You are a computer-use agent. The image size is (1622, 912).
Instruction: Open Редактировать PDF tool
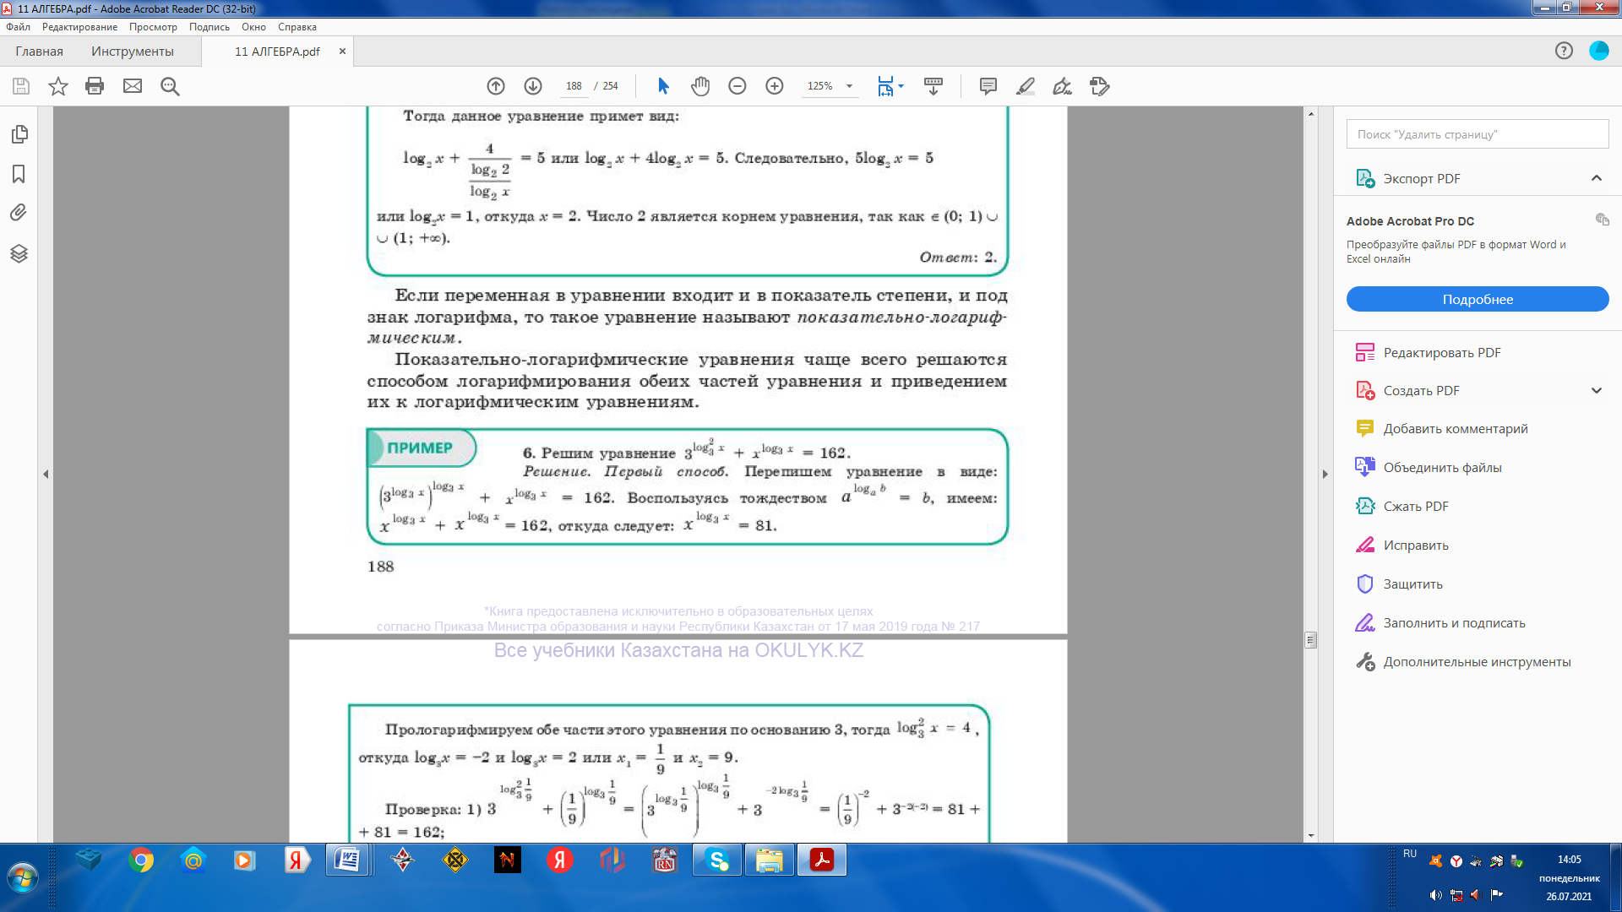coord(1441,352)
